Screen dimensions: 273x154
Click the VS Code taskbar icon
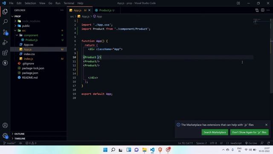coord(152,150)
